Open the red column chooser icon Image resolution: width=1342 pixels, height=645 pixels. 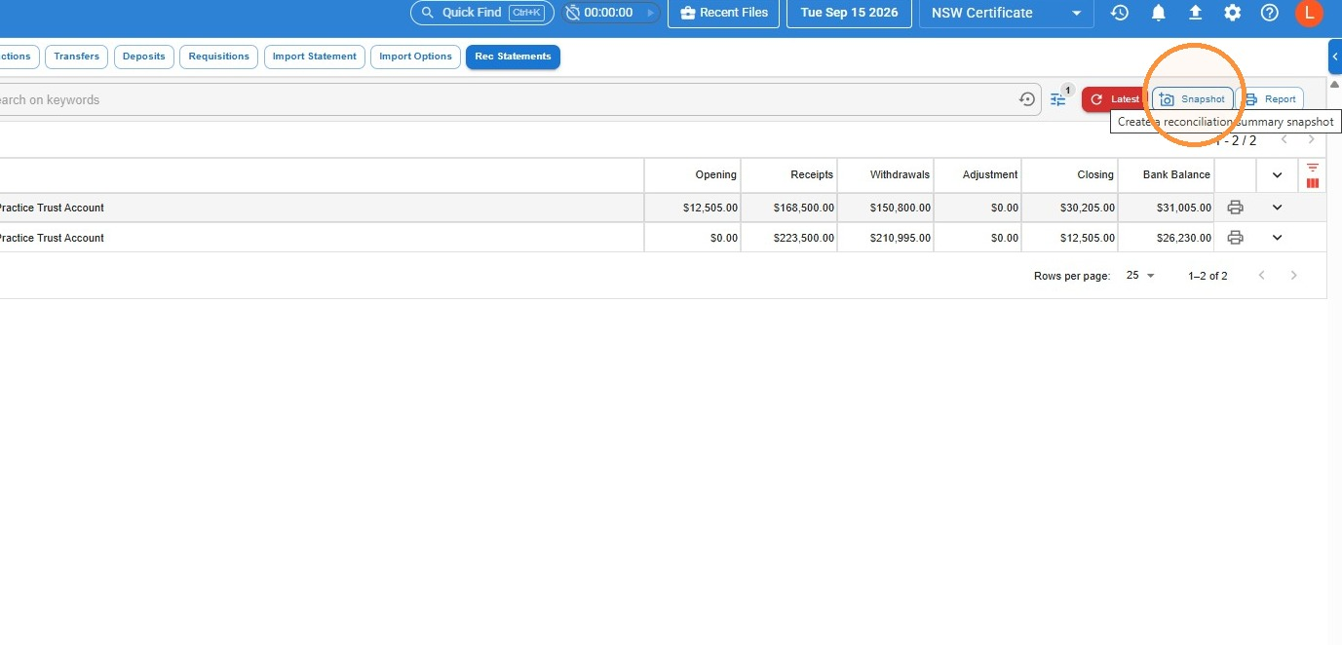pos(1313,182)
